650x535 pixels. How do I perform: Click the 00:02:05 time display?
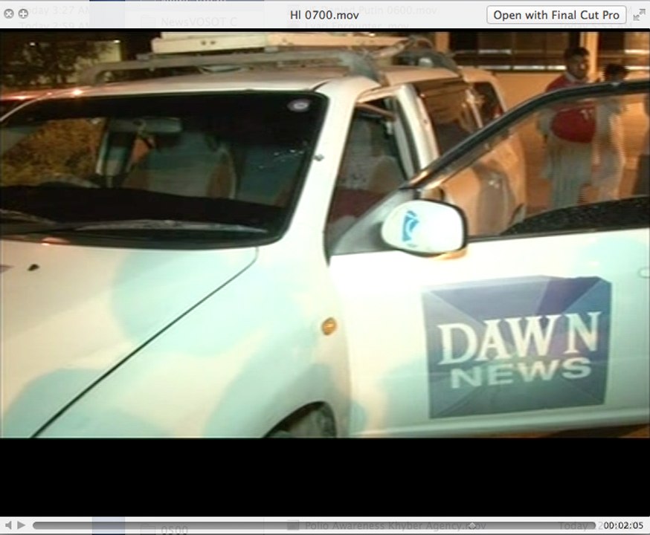623,525
